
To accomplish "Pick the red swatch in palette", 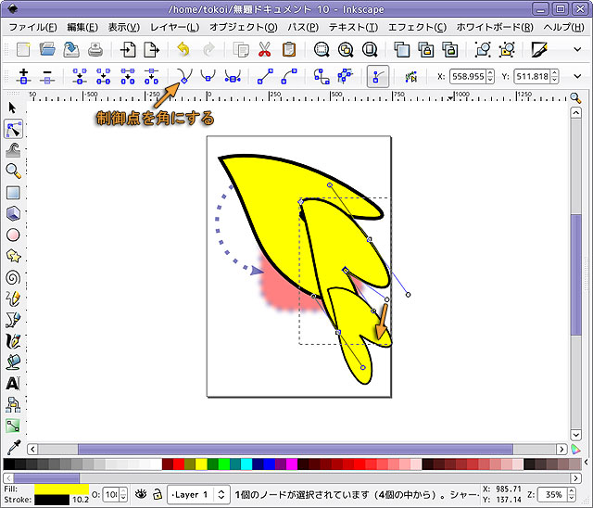I will (167, 464).
